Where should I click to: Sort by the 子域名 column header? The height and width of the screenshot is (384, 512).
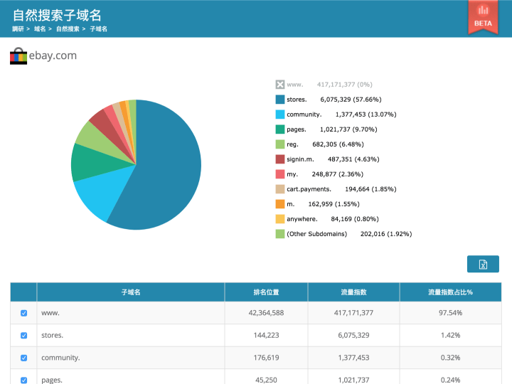pos(131,292)
